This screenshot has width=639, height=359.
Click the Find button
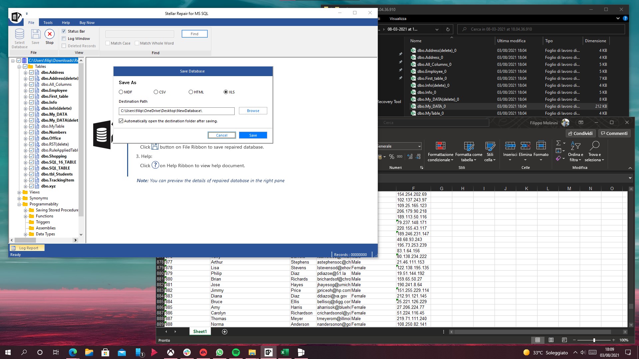tap(194, 34)
